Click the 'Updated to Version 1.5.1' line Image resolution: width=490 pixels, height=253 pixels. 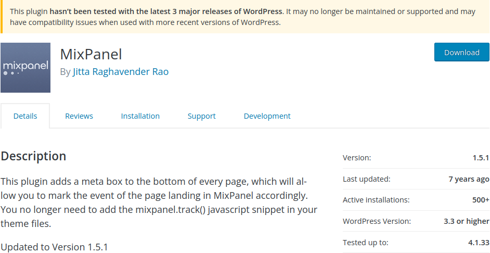point(55,247)
